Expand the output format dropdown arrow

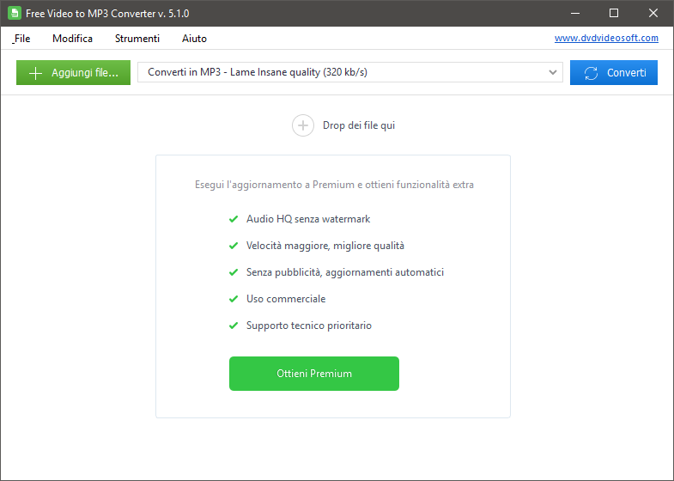click(553, 72)
